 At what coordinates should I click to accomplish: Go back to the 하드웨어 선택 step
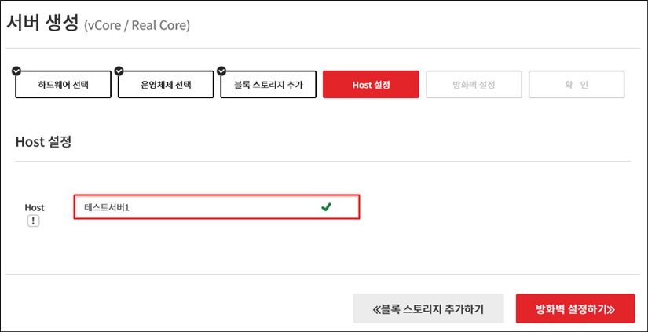click(x=64, y=85)
